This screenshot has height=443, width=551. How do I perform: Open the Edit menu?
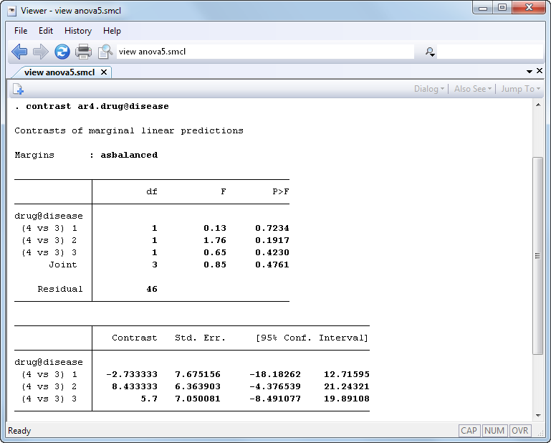pyautogui.click(x=46, y=31)
